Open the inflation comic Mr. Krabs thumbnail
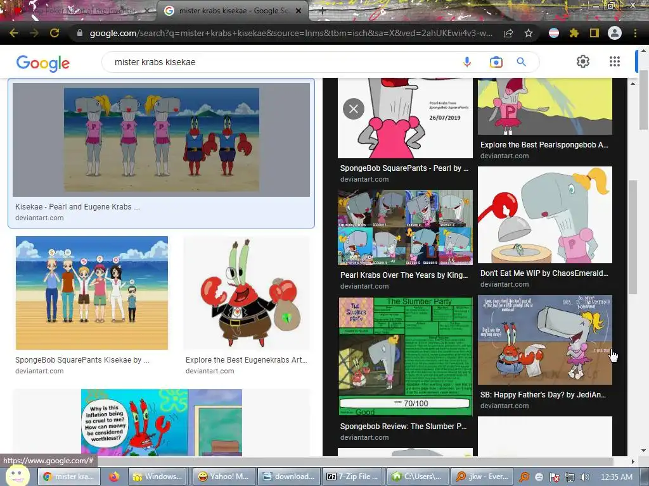The height and width of the screenshot is (486, 649). point(162,422)
